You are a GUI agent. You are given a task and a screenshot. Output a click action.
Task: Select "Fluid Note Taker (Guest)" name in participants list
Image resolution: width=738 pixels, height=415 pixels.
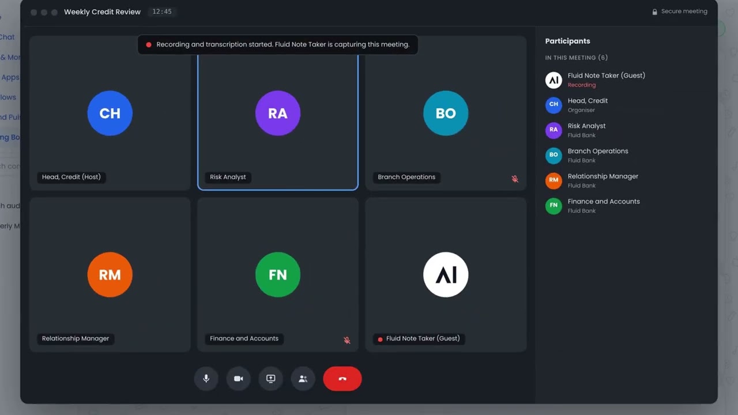point(607,76)
